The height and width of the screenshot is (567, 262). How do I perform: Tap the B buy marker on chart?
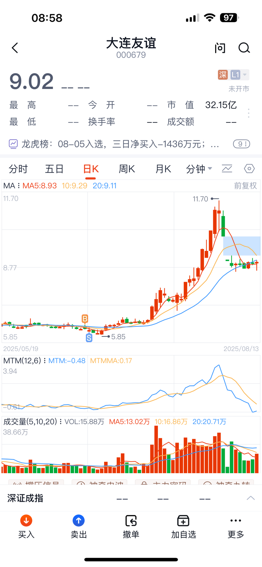pos(85,319)
